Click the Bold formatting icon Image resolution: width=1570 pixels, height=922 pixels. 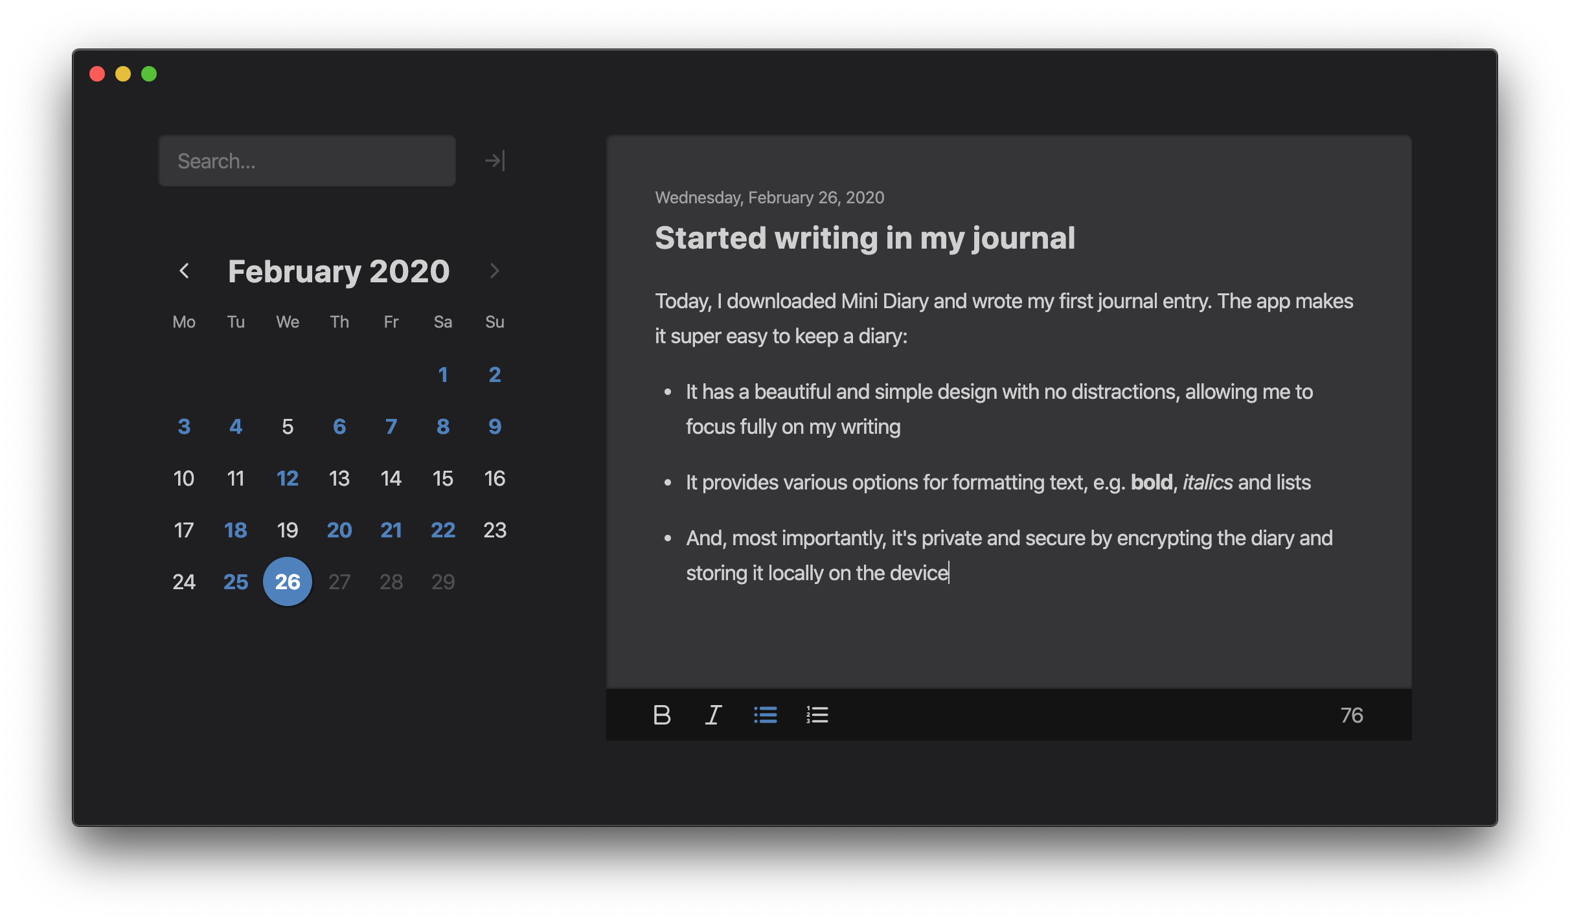click(661, 714)
